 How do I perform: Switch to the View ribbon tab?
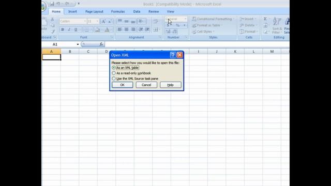pos(170,11)
